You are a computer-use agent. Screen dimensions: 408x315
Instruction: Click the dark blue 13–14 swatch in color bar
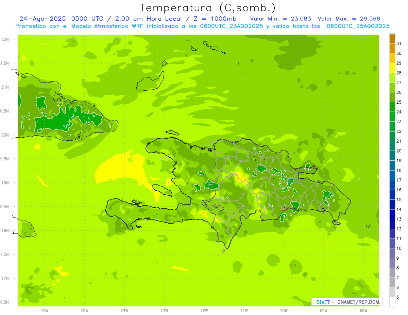click(x=392, y=214)
